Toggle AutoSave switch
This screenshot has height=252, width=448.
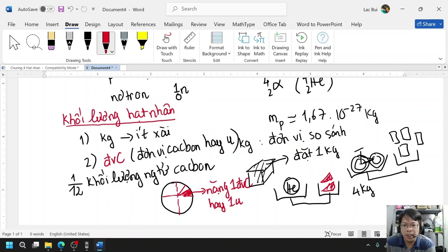(x=47, y=9)
